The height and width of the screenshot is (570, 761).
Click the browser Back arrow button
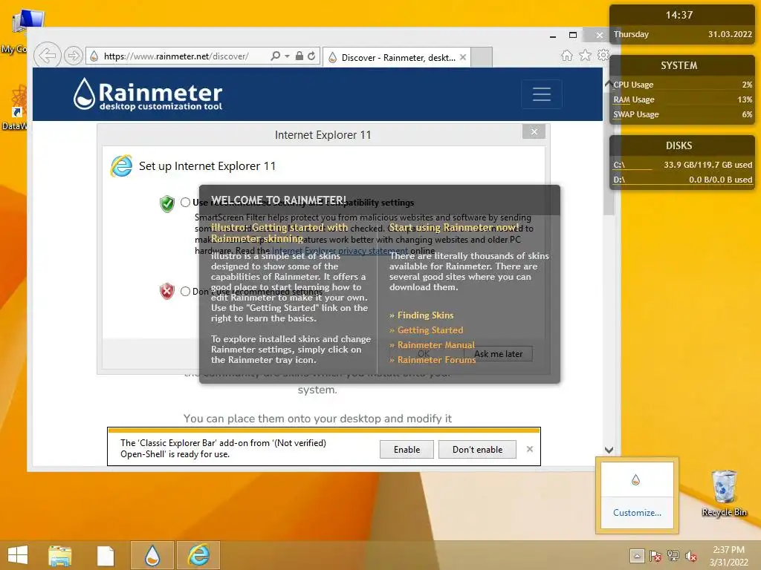[47, 56]
